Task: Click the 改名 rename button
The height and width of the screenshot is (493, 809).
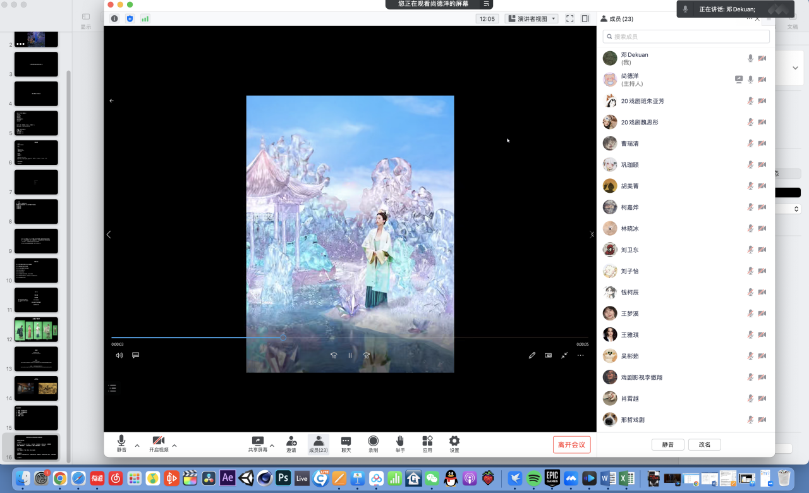Action: point(704,444)
